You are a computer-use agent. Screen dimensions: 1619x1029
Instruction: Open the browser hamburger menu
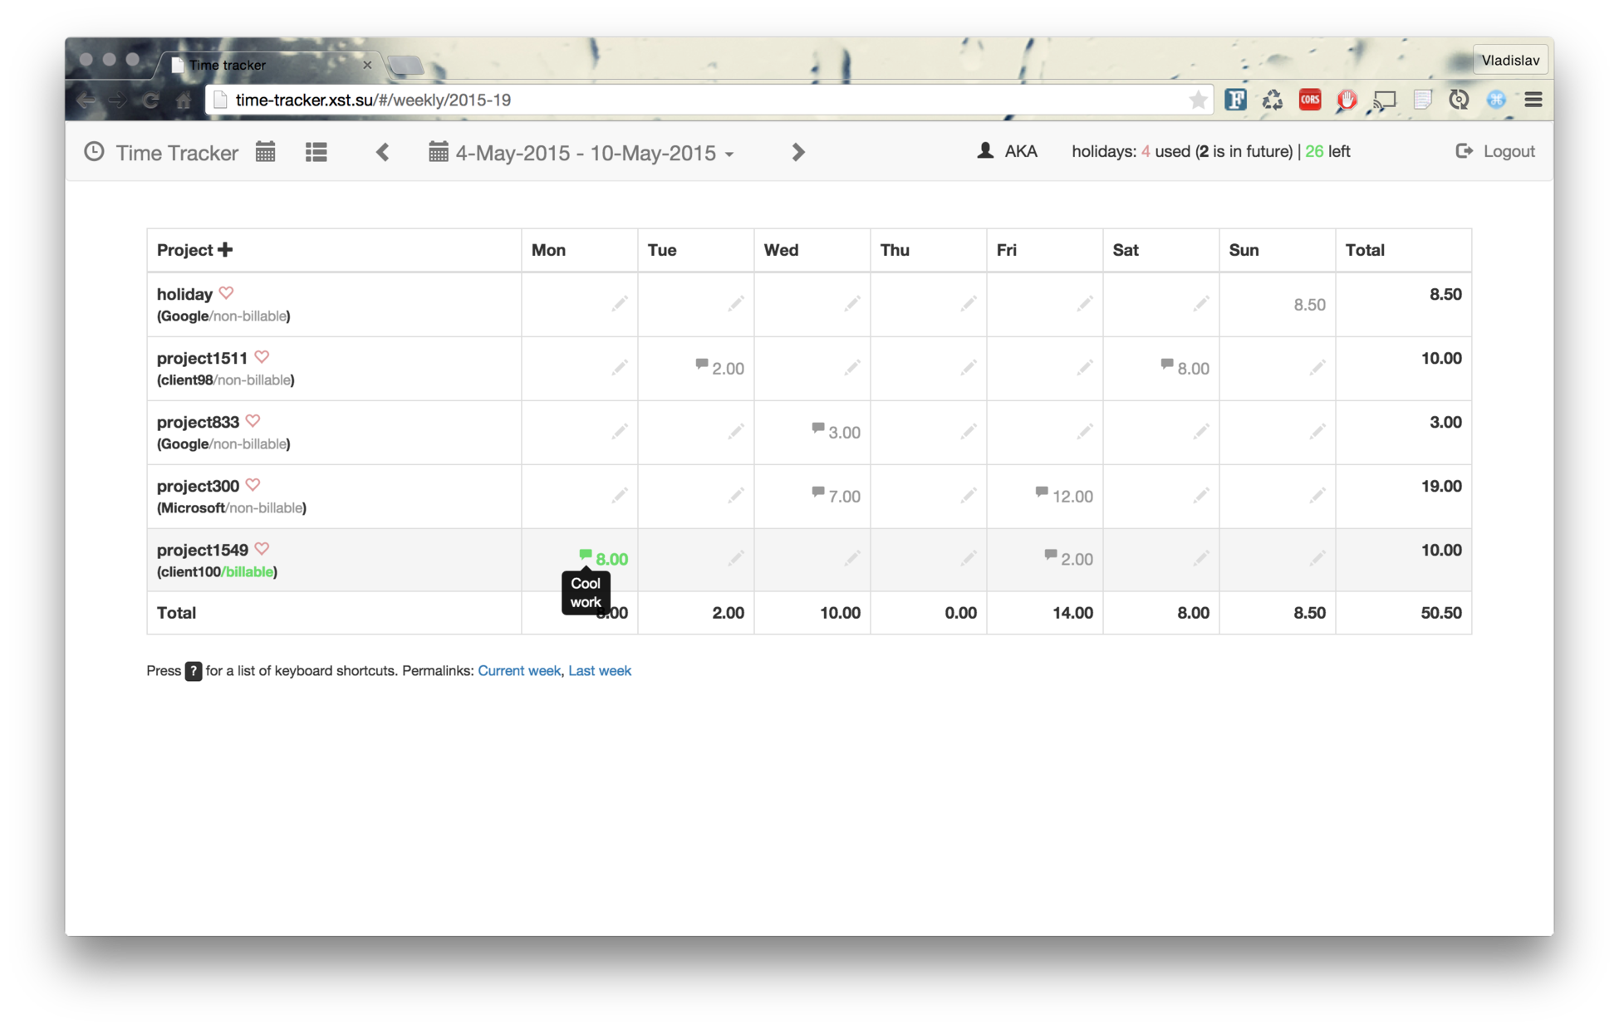(1533, 100)
